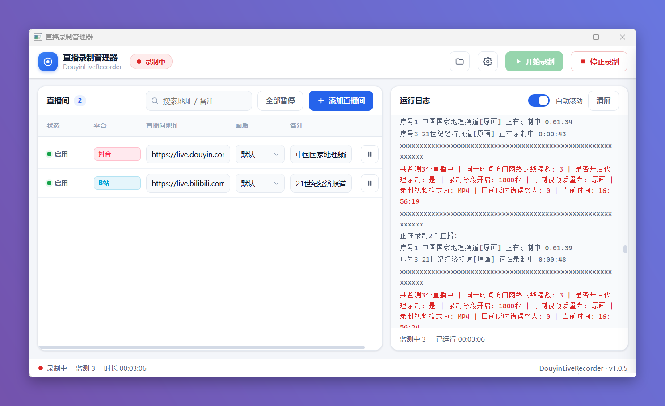Click the log line ending 0:01:34

486,121
